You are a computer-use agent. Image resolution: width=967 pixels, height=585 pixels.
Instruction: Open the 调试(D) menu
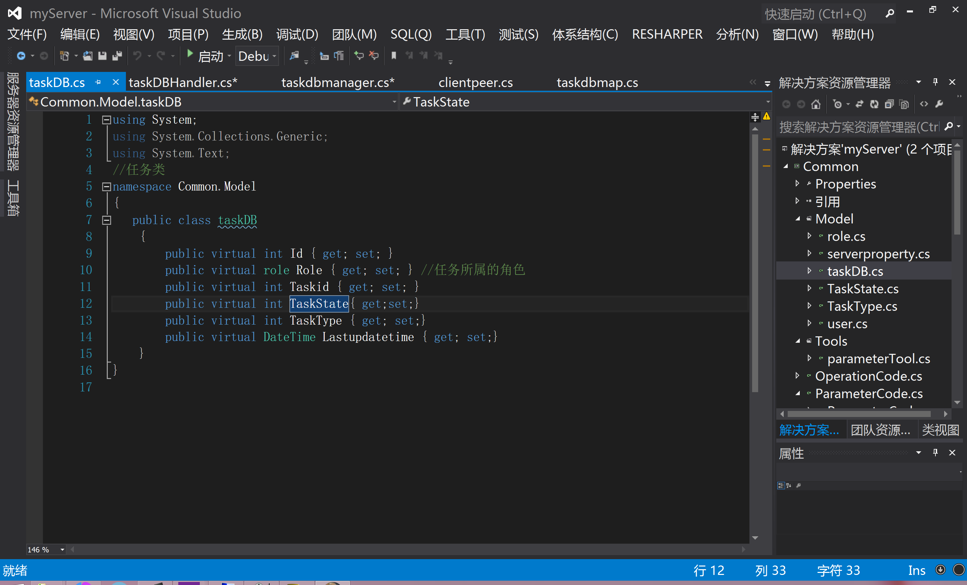tap(297, 35)
